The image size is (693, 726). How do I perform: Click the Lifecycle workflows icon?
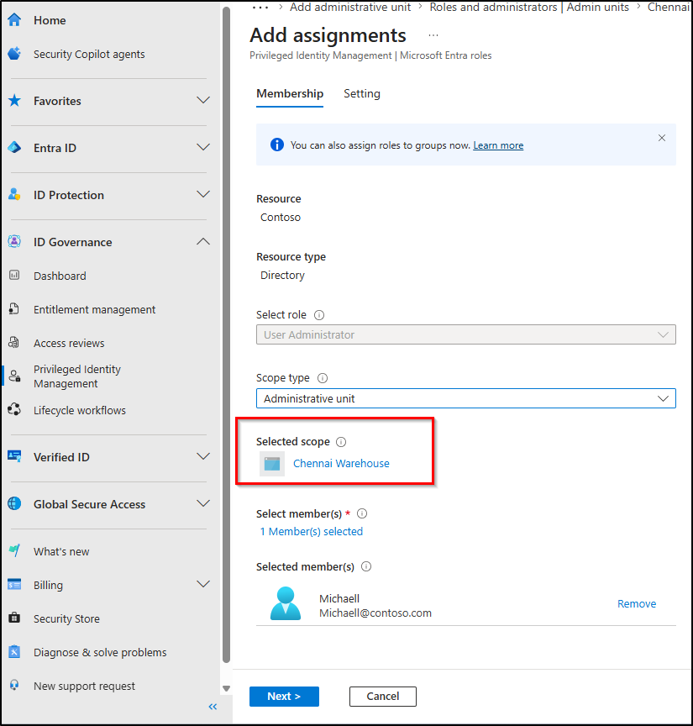[14, 410]
